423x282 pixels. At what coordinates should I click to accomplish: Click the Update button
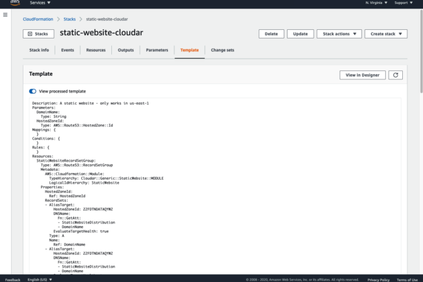(x=300, y=34)
